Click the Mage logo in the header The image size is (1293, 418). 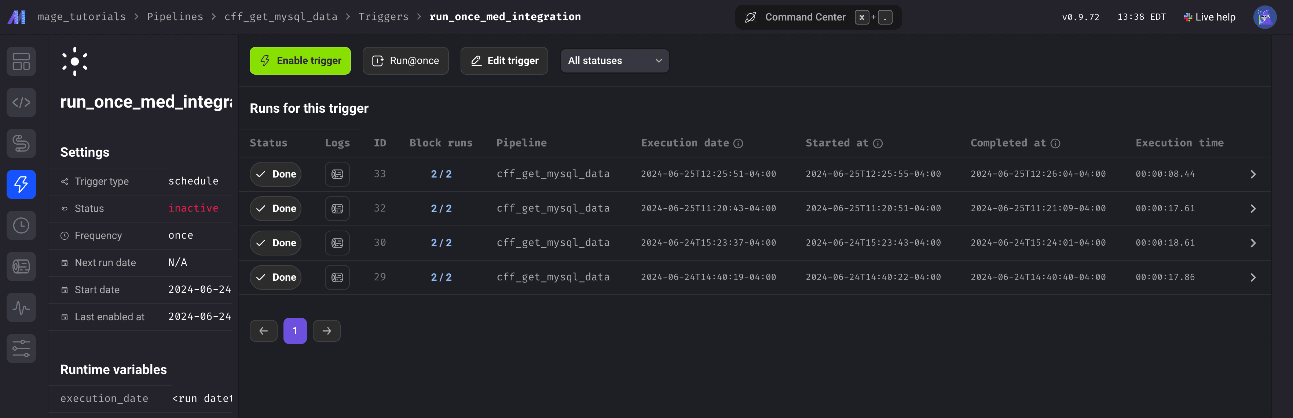pyautogui.click(x=17, y=17)
